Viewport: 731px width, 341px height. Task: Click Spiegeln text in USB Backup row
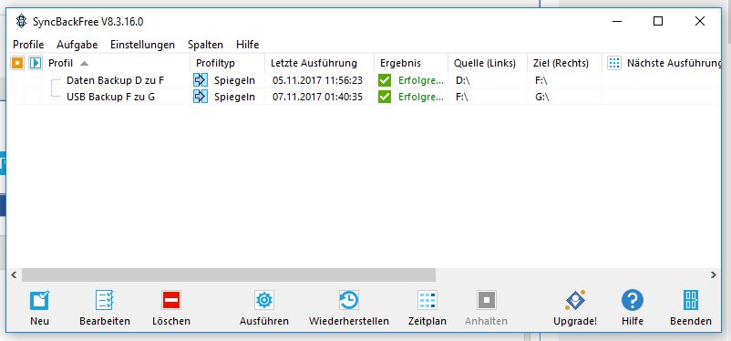(x=234, y=97)
